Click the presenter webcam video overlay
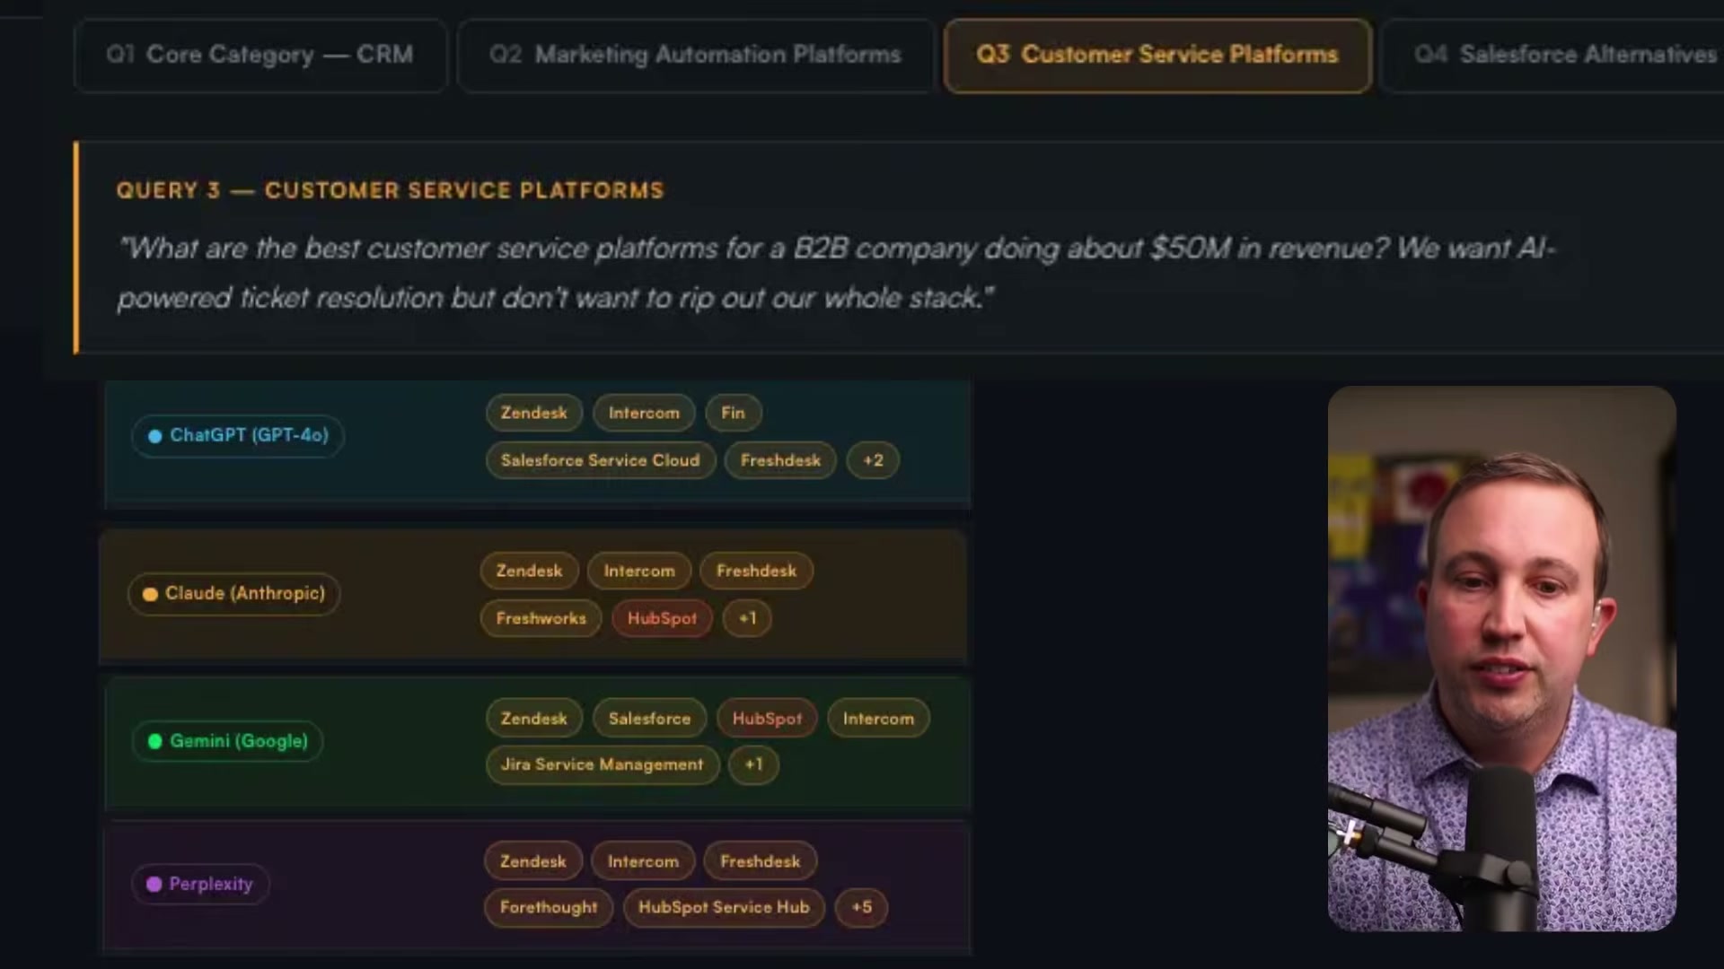 click(1501, 659)
